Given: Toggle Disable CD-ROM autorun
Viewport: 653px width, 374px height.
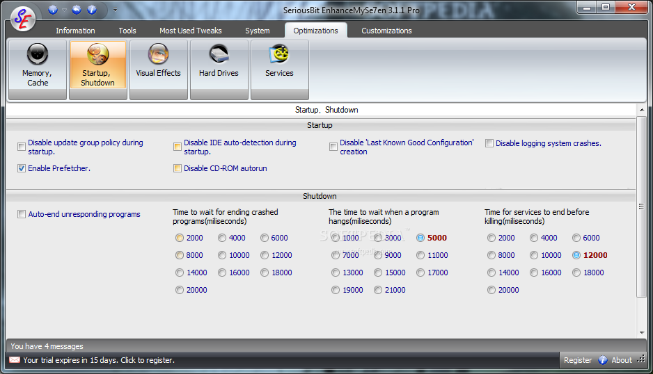Looking at the screenshot, I should coord(178,168).
